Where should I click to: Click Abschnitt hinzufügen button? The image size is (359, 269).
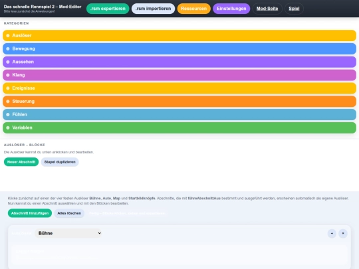[30, 213]
